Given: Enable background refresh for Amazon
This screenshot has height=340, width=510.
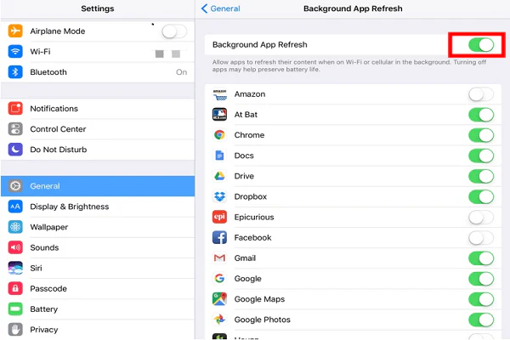Looking at the screenshot, I should (481, 94).
